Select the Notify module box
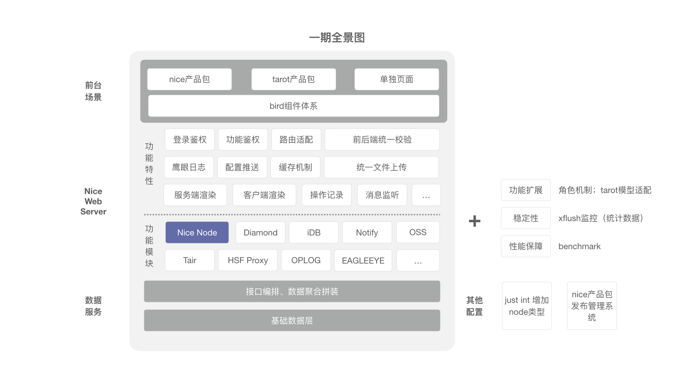The height and width of the screenshot is (379, 674). click(367, 232)
